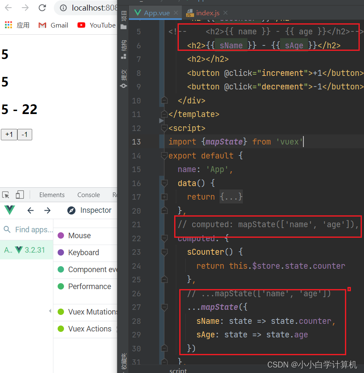The height and width of the screenshot is (373, 364).
Task: Click state.age on line 29
Action: (287, 335)
